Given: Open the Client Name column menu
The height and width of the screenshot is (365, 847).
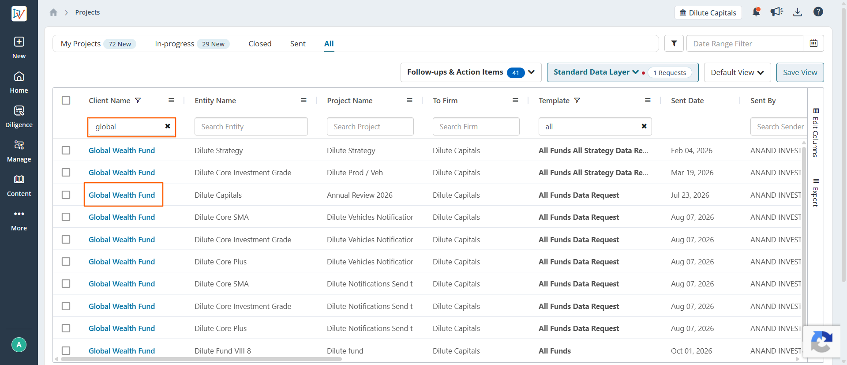Looking at the screenshot, I should (x=171, y=101).
